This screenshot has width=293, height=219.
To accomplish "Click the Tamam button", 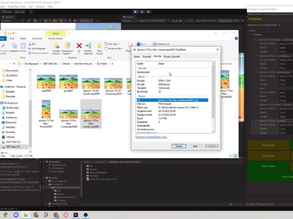I will click(179, 146).
